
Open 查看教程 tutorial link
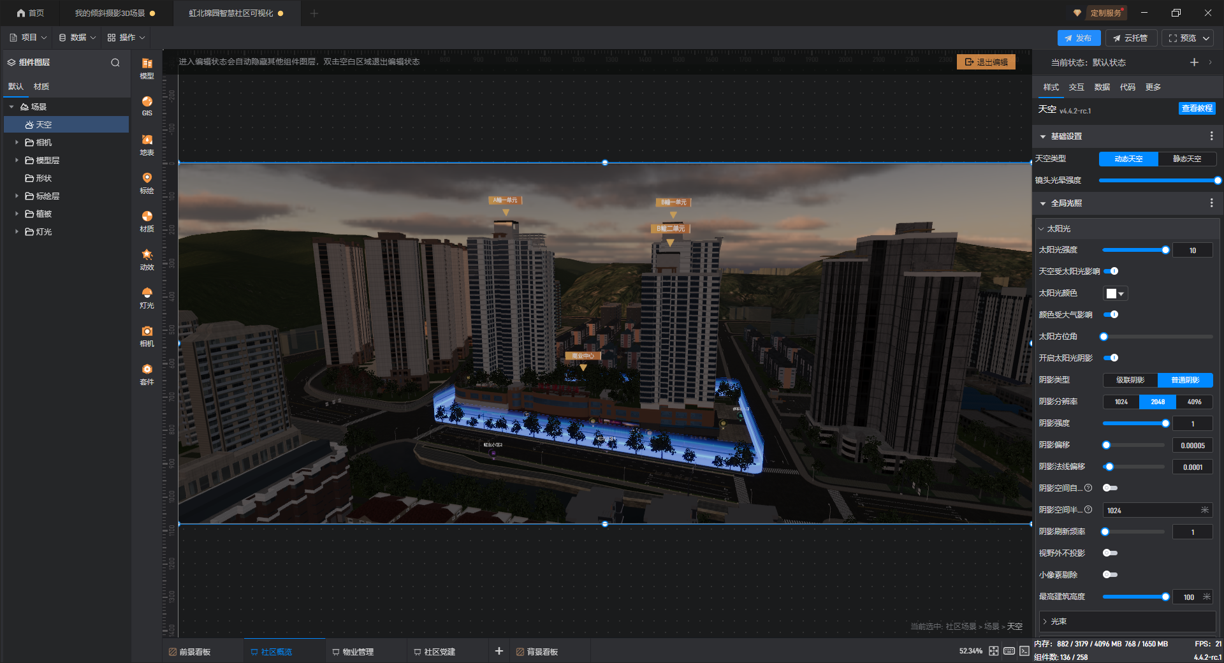[x=1197, y=108]
